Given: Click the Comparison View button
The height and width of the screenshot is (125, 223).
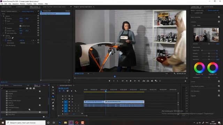Looking at the screenshot, I should pyautogui.click(x=156, y=81).
